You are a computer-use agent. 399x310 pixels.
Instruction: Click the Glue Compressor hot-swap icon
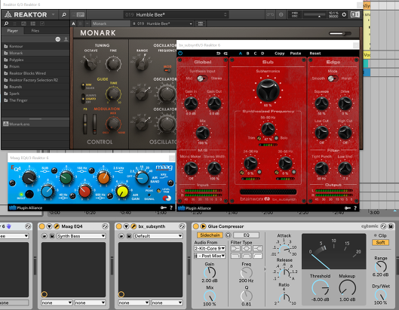[383, 226]
